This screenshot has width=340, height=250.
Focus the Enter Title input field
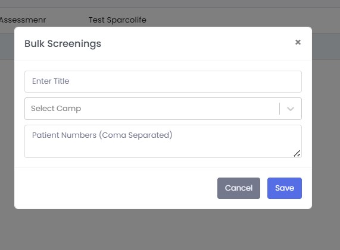[x=163, y=81]
